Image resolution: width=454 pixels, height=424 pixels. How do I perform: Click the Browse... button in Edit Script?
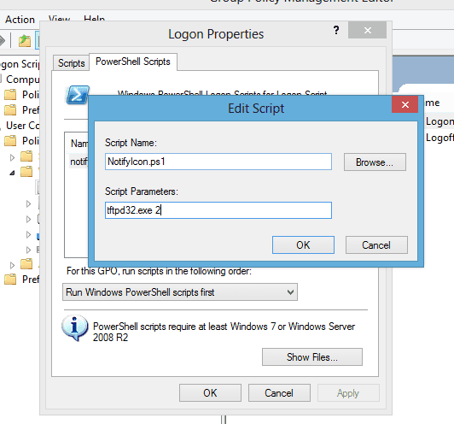pos(375,162)
